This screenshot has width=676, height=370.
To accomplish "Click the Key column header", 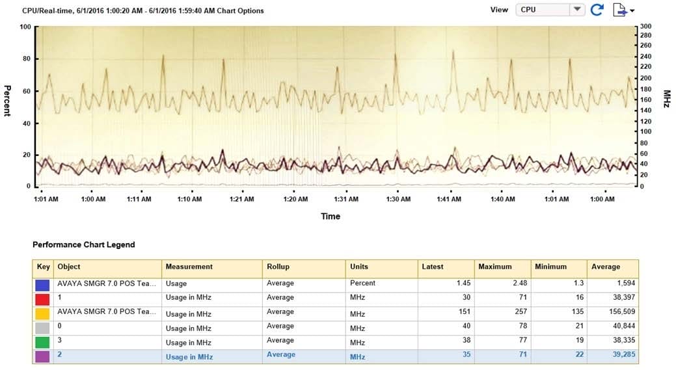I will click(44, 267).
